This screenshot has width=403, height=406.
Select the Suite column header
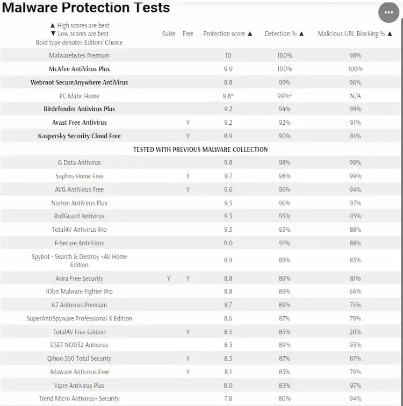169,34
